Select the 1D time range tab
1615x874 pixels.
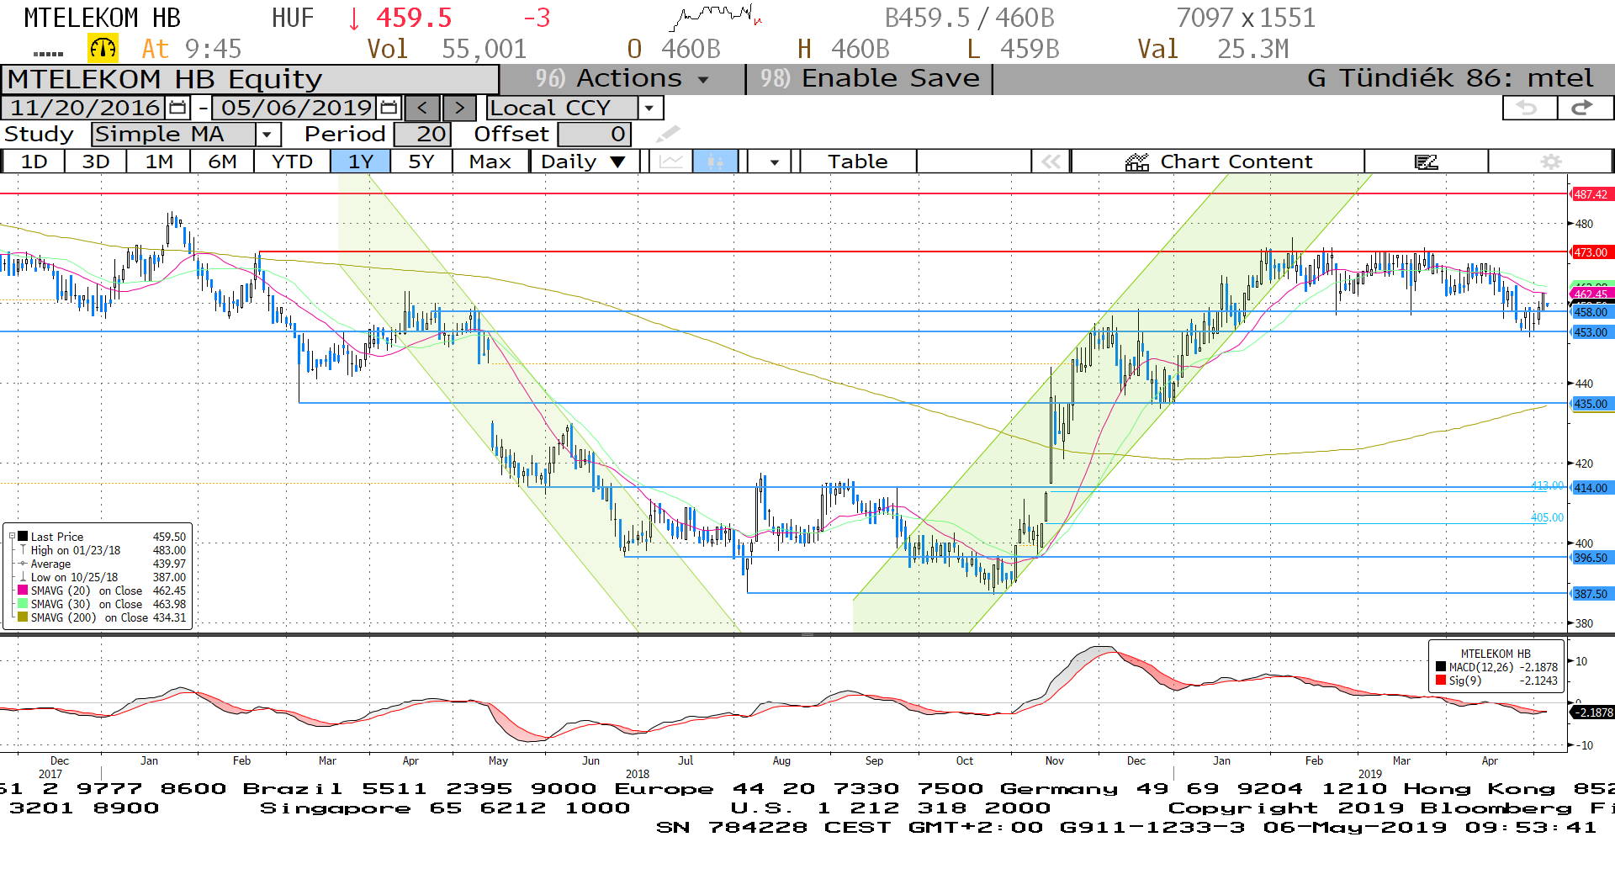tap(34, 162)
